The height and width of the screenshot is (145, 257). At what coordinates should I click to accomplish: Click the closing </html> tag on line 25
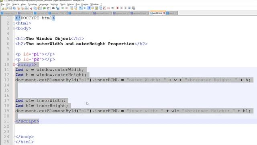[24, 142]
